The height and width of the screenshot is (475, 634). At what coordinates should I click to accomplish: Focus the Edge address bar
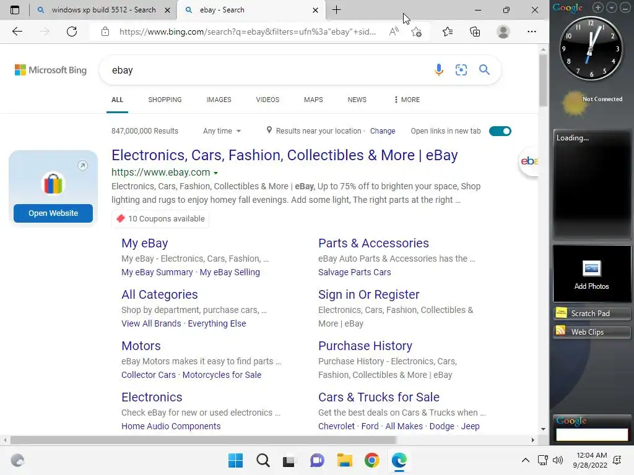click(248, 32)
